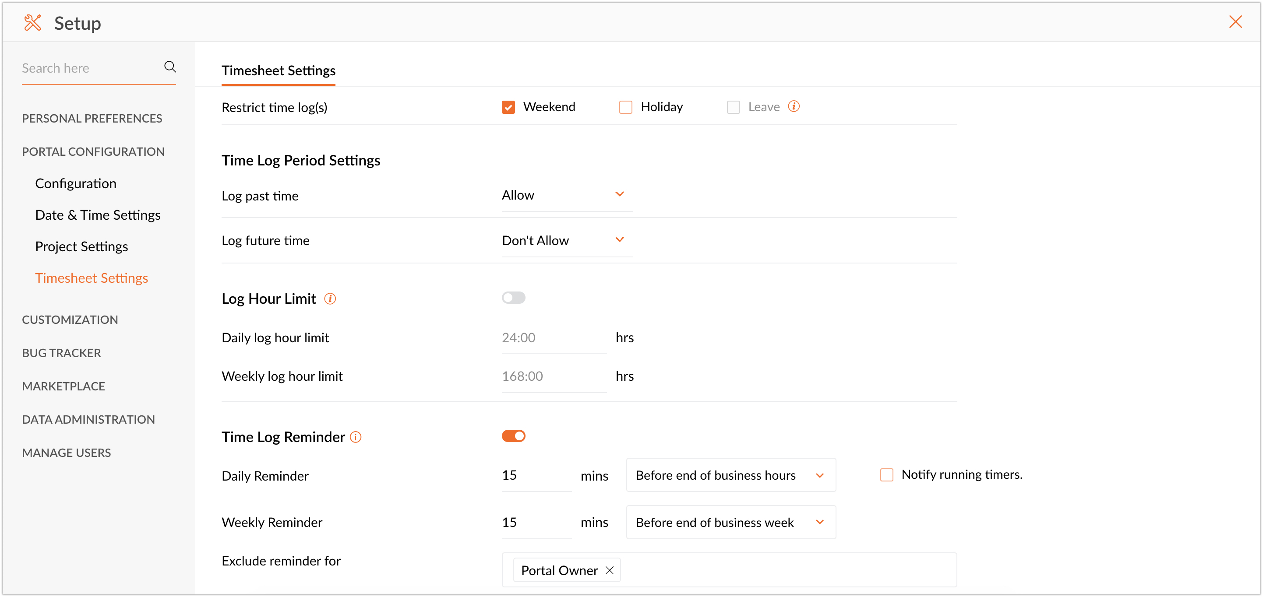Turn off Time Log Reminder toggle
The height and width of the screenshot is (597, 1263).
point(513,436)
